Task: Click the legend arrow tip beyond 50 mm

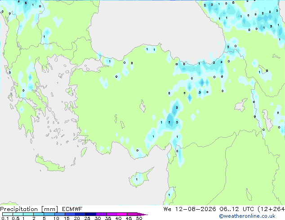Action: 142,214
